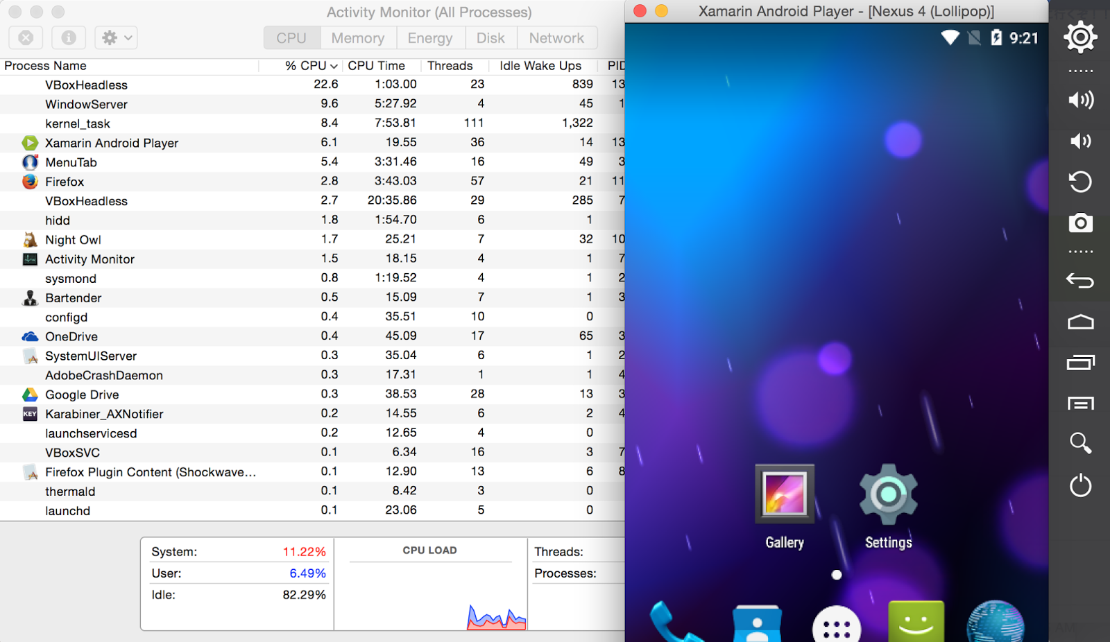
Task: Open the Android Settings app
Action: tap(888, 507)
